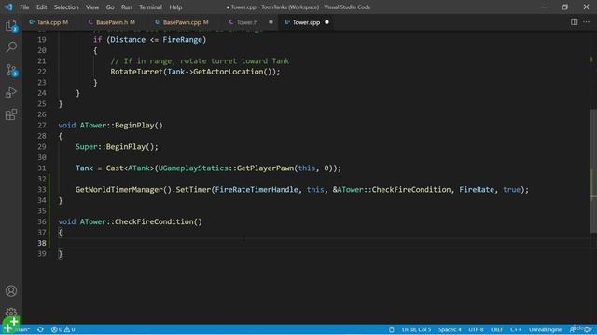The width and height of the screenshot is (597, 335).
Task: Open the View menu
Action: tap(92, 7)
